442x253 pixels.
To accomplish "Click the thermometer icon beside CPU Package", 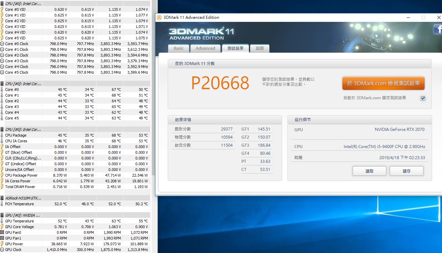I will point(2,135).
